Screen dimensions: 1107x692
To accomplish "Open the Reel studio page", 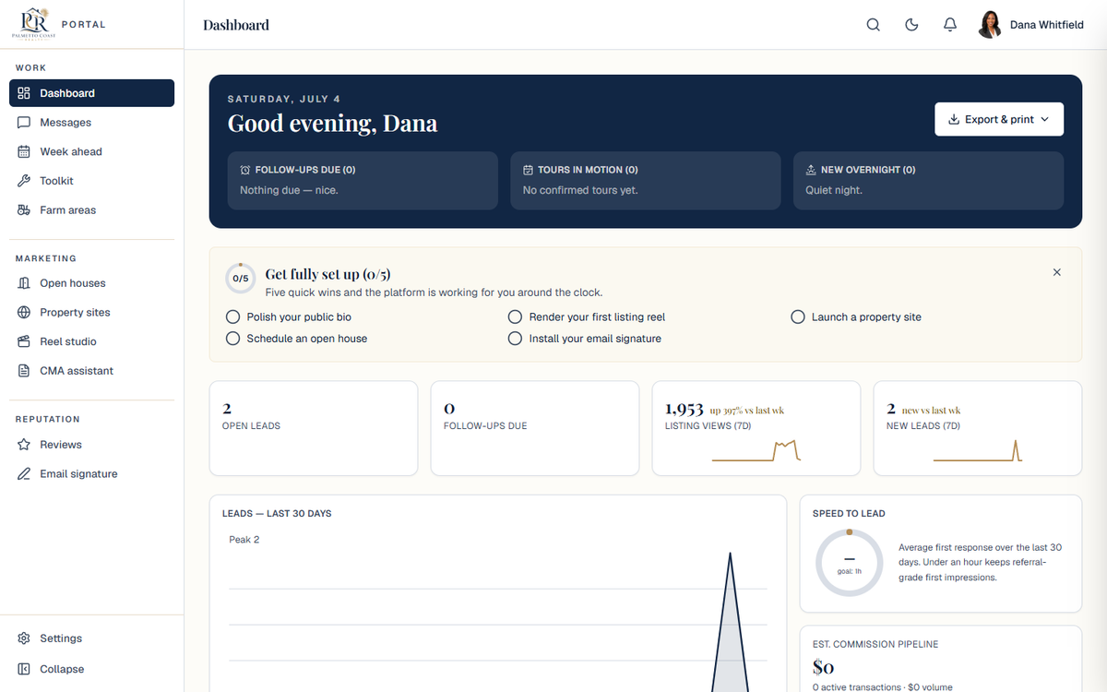I will coord(91,341).
